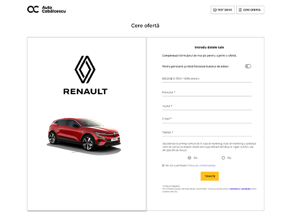This screenshot has height=221, width=292.
Task: Click the red Megane E-Tech car image
Action: pyautogui.click(x=84, y=136)
